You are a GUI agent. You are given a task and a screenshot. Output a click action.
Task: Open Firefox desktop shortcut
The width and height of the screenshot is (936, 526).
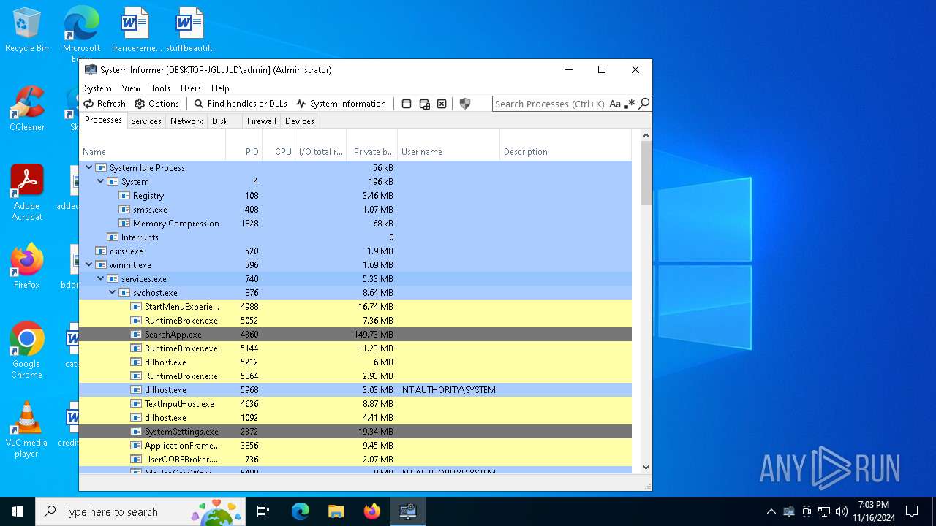click(27, 267)
